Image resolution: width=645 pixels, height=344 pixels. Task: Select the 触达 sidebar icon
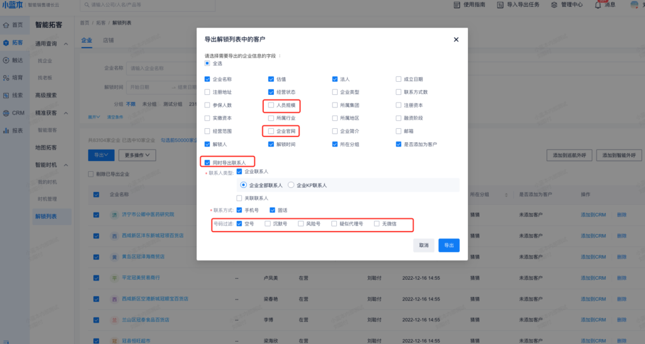6,60
